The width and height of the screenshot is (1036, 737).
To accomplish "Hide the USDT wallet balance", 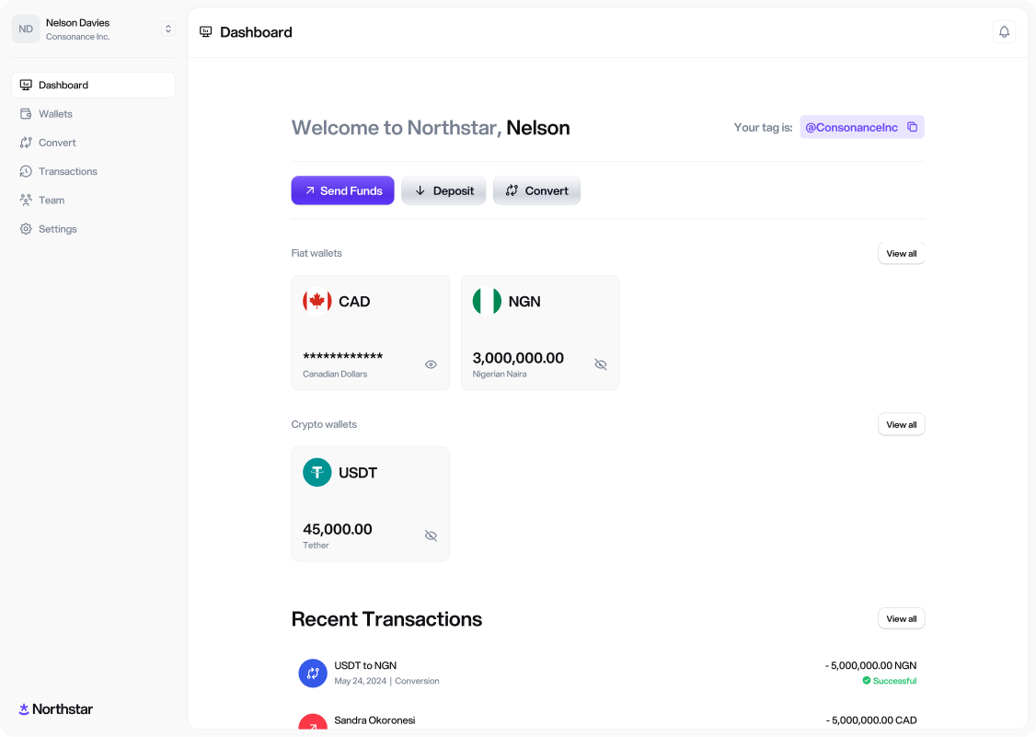I will coord(431,535).
